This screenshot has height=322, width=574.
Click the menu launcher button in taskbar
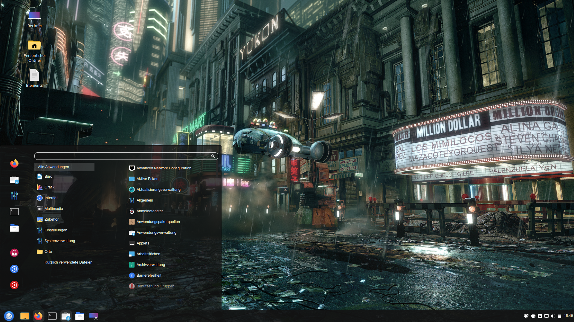(x=9, y=316)
